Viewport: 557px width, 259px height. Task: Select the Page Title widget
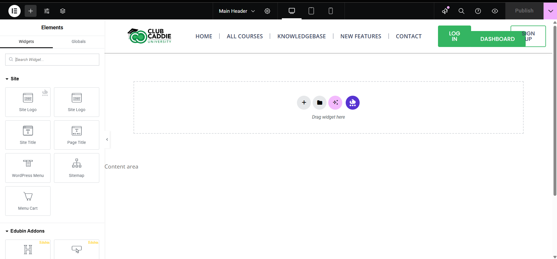click(77, 135)
